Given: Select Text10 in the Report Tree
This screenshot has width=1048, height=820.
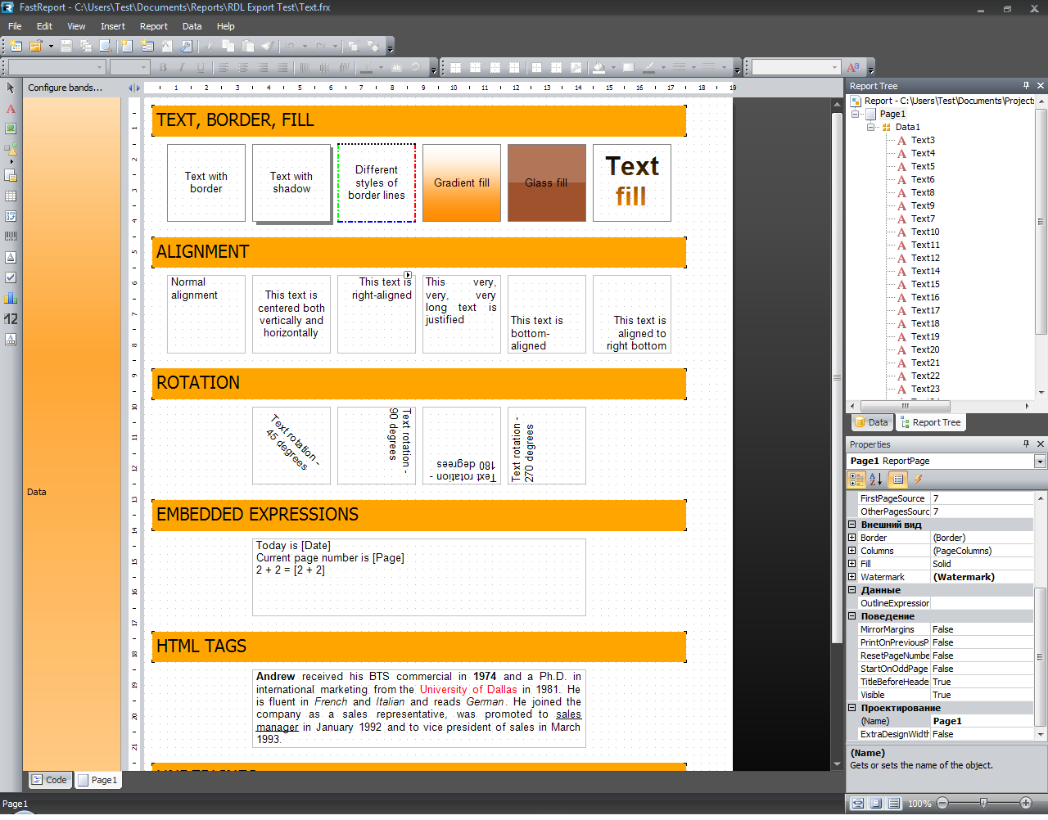Looking at the screenshot, I should click(925, 232).
